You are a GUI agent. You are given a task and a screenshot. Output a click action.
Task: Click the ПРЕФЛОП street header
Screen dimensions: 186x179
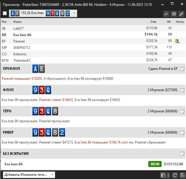pyautogui.click(x=11, y=69)
